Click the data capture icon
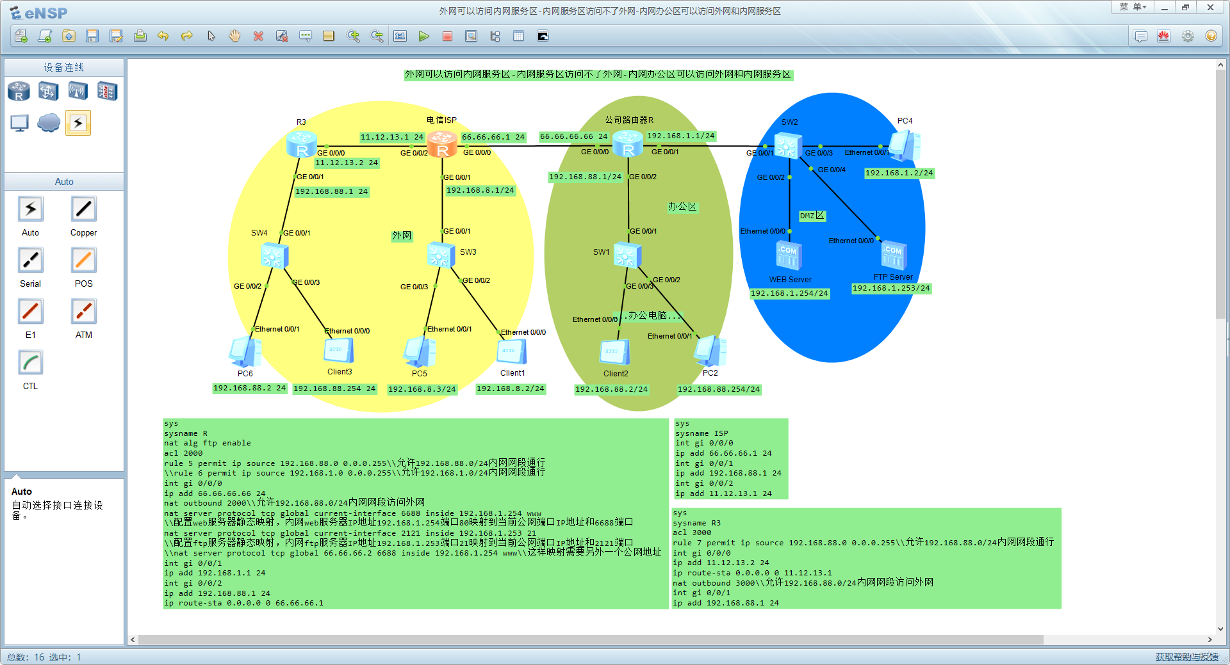The height and width of the screenshot is (665, 1230). 471,36
